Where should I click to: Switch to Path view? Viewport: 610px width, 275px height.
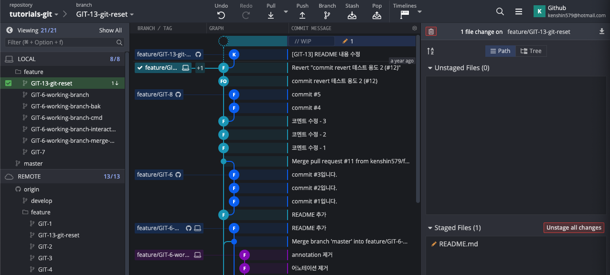[x=500, y=51]
